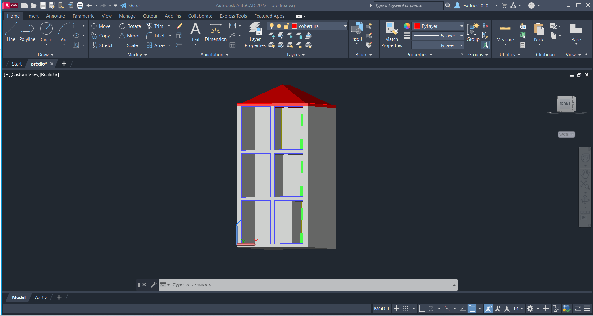Image resolution: width=593 pixels, height=316 pixels.
Task: Expand the Draw panel
Action: (x=45, y=55)
